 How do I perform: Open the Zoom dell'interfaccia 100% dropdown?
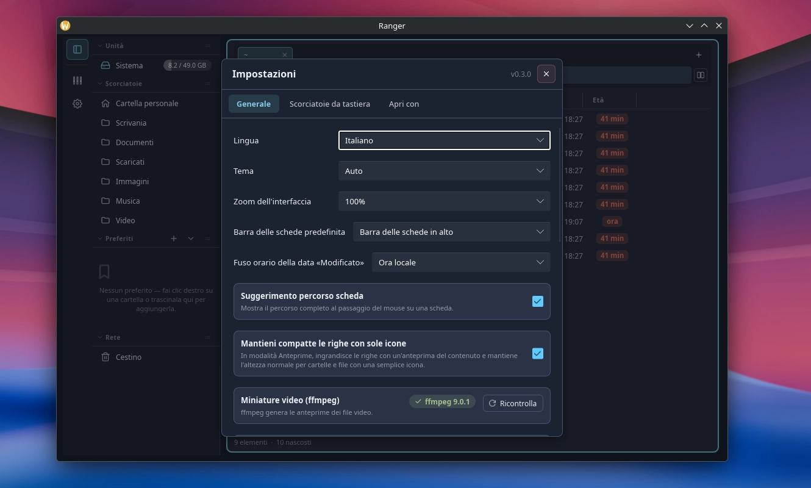(x=445, y=201)
